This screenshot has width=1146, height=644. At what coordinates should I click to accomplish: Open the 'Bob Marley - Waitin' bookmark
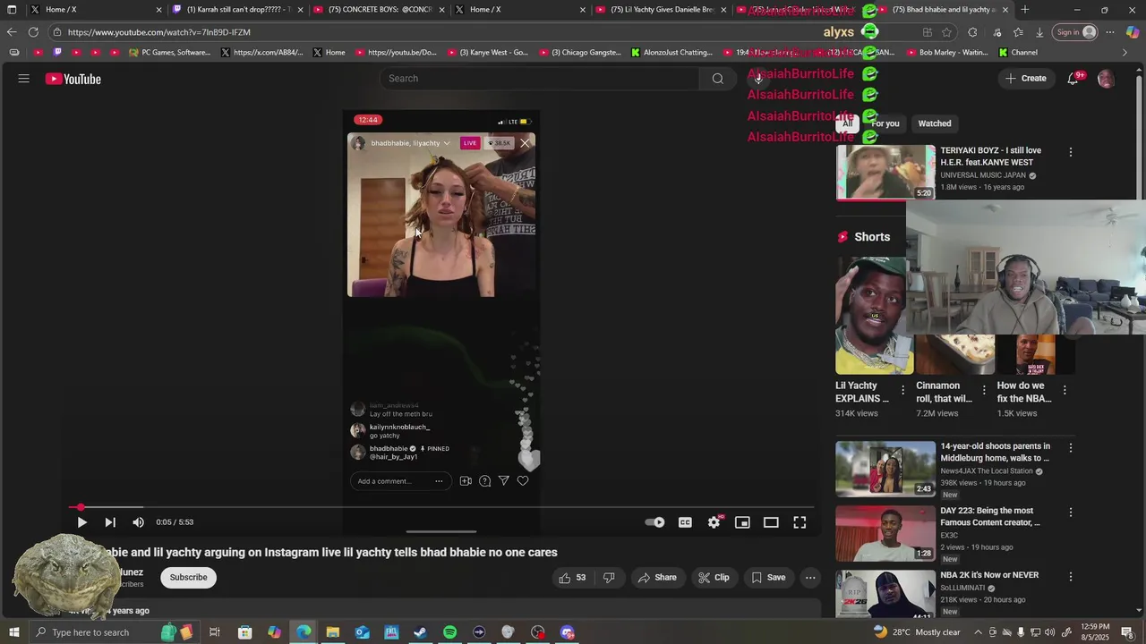[x=948, y=52]
